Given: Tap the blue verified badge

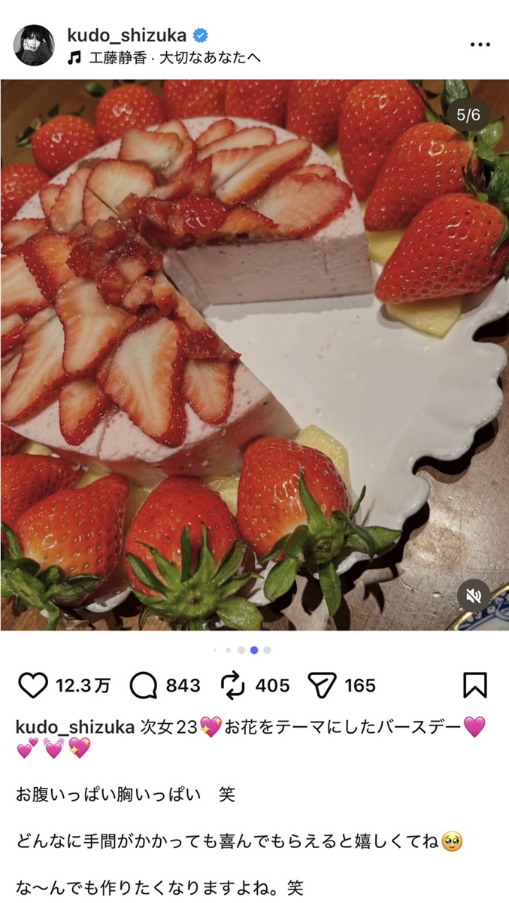Looking at the screenshot, I should click(201, 35).
